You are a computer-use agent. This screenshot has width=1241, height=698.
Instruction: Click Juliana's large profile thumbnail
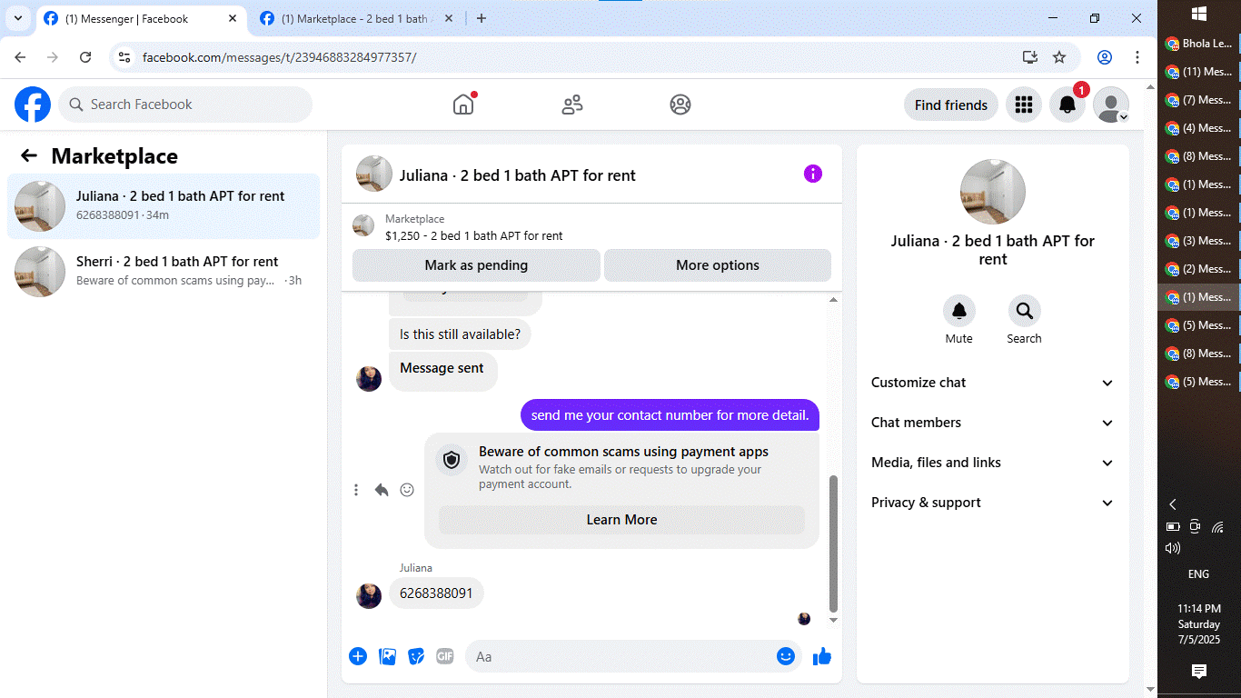click(993, 192)
